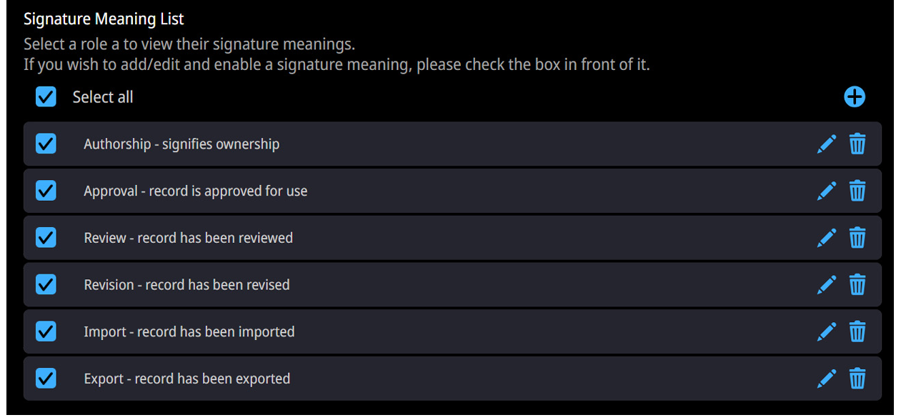The height and width of the screenshot is (420, 901).
Task: Uncheck the Approval checkbox
Action: (46, 191)
